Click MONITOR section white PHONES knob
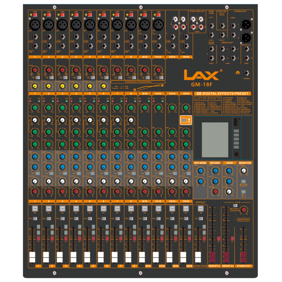Image resolution: width=282 pixels, height=282 pixels. tap(243, 170)
